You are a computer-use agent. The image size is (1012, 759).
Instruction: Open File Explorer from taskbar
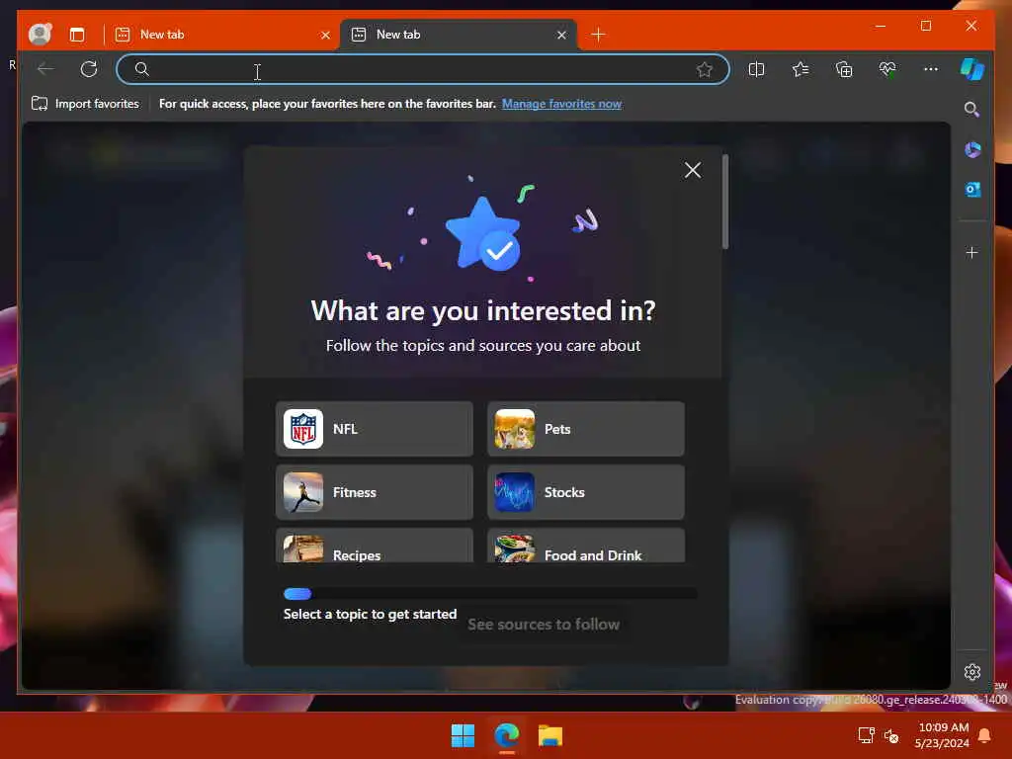[550, 735]
